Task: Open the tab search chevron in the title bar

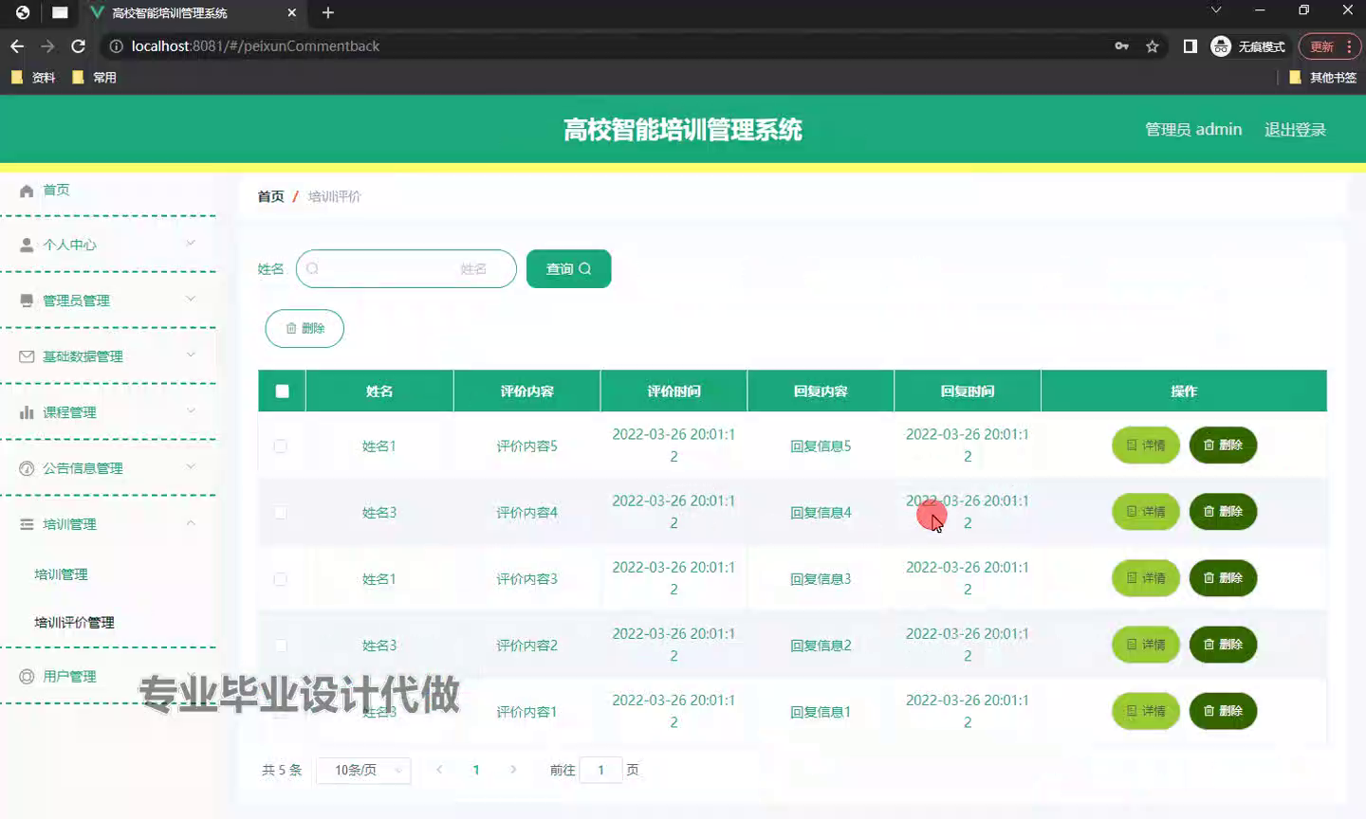Action: 1215,10
